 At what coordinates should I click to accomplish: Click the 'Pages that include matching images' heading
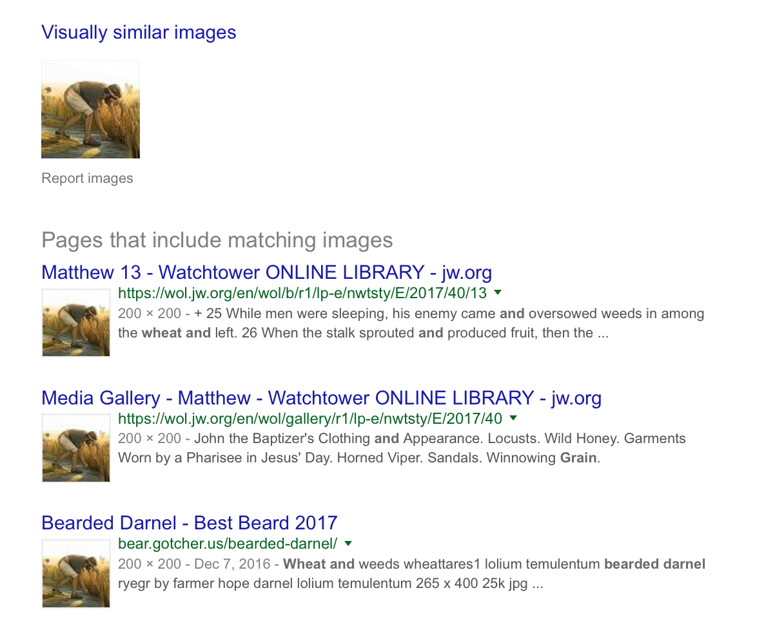click(x=217, y=240)
